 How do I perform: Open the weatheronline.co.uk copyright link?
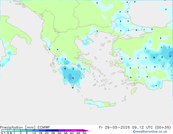click(150, 132)
